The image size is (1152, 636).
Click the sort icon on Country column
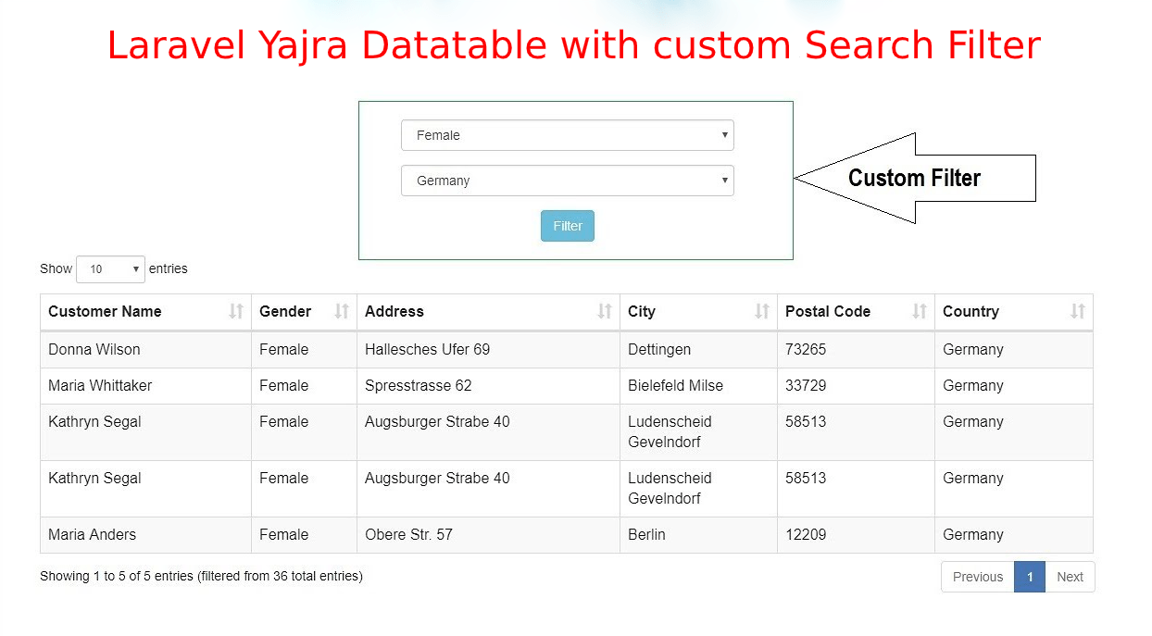tap(1079, 311)
